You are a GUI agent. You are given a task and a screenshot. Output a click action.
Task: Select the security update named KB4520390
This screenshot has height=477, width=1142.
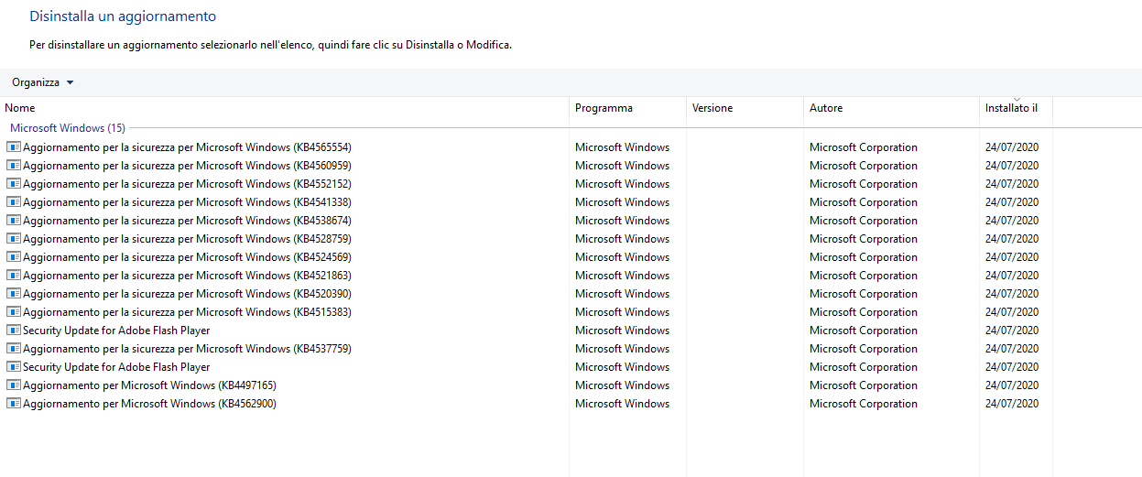pyautogui.click(x=187, y=294)
